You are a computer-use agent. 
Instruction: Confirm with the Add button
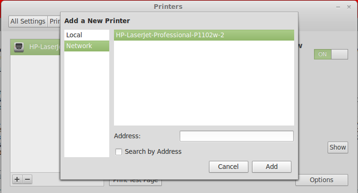[x=271, y=167]
